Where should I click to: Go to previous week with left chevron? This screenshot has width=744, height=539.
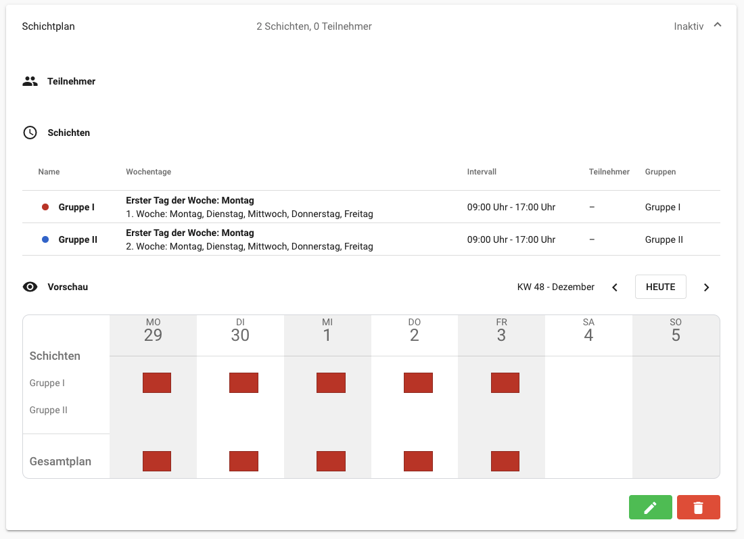tap(615, 287)
